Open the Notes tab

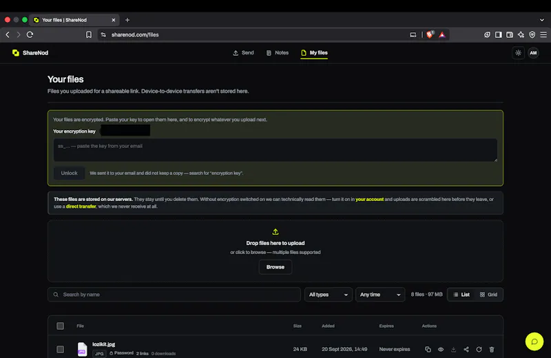point(278,53)
